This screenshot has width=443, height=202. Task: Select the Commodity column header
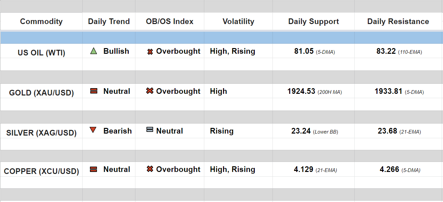pyautogui.click(x=41, y=22)
